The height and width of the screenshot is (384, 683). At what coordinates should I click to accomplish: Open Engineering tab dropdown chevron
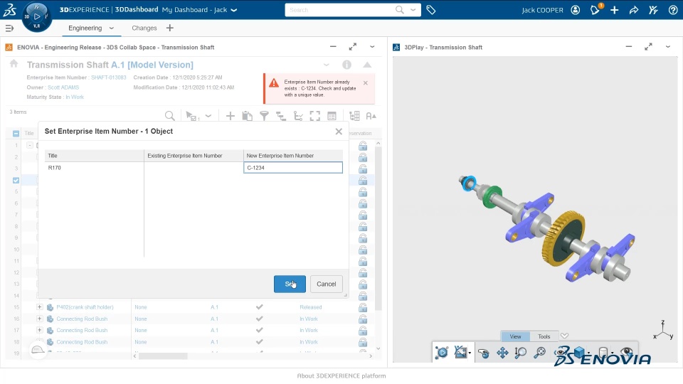(112, 28)
